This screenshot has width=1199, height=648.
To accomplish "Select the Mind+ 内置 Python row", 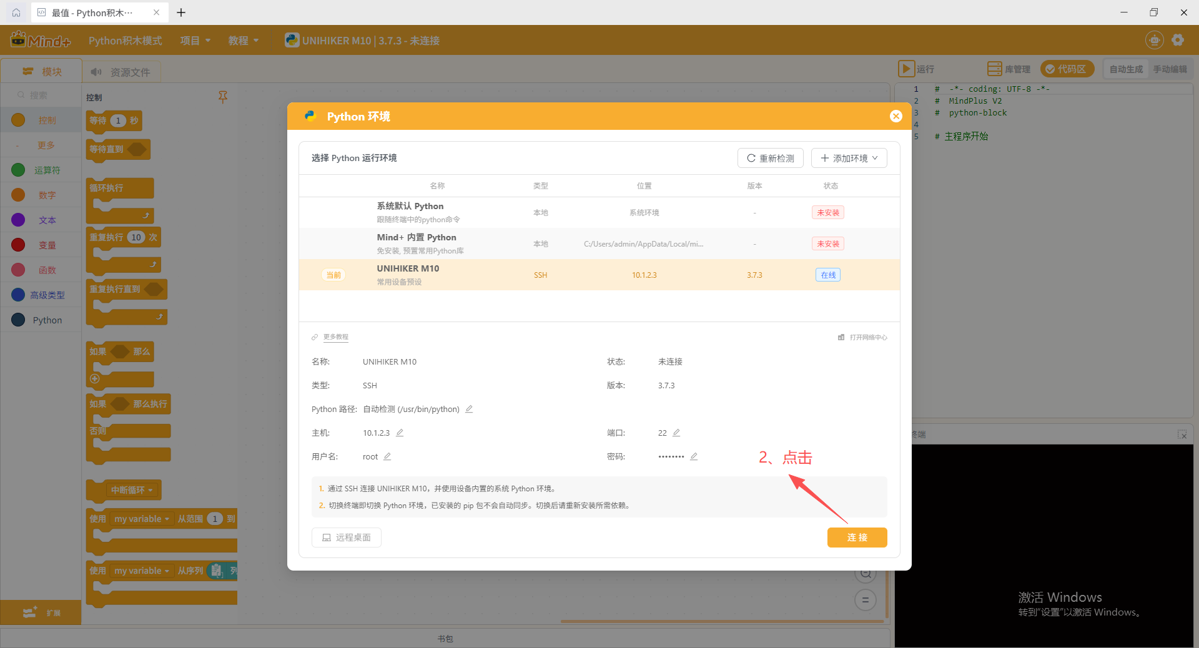I will click(x=599, y=243).
